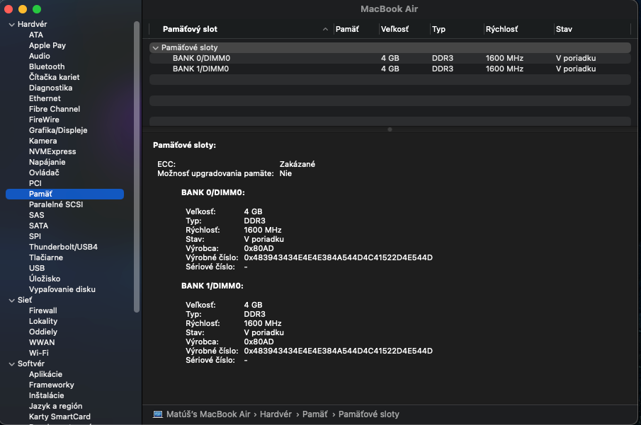Open Aplikácie under the Softvér section
Screen dimensions: 641x425
(x=45, y=374)
